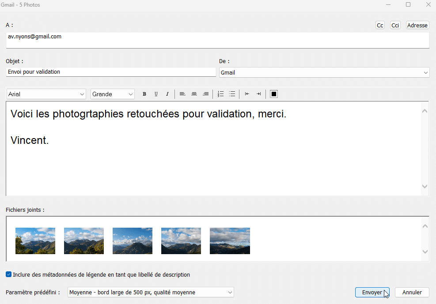Add a Cc recipient field
This screenshot has height=304, width=436.
click(x=380, y=25)
